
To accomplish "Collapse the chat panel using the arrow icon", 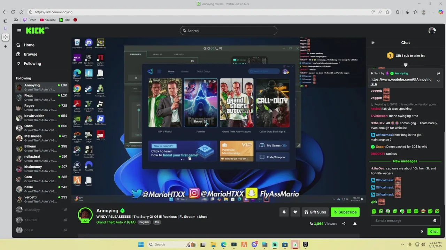I will pos(373,43).
